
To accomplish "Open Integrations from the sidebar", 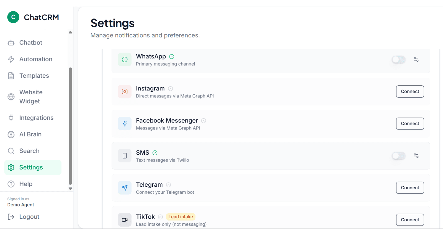I will (37, 118).
